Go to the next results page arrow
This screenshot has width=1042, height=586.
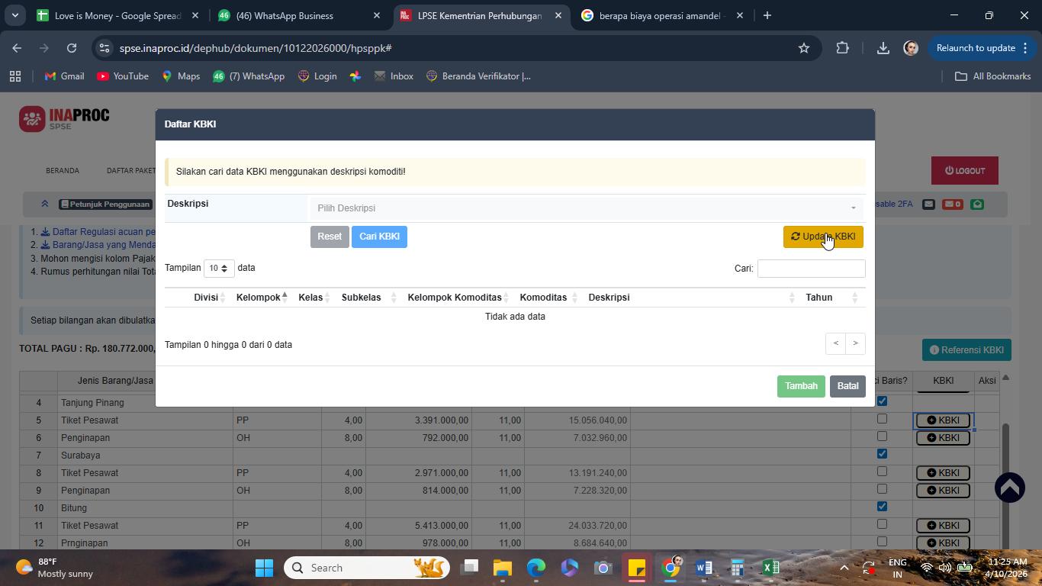[x=855, y=343]
